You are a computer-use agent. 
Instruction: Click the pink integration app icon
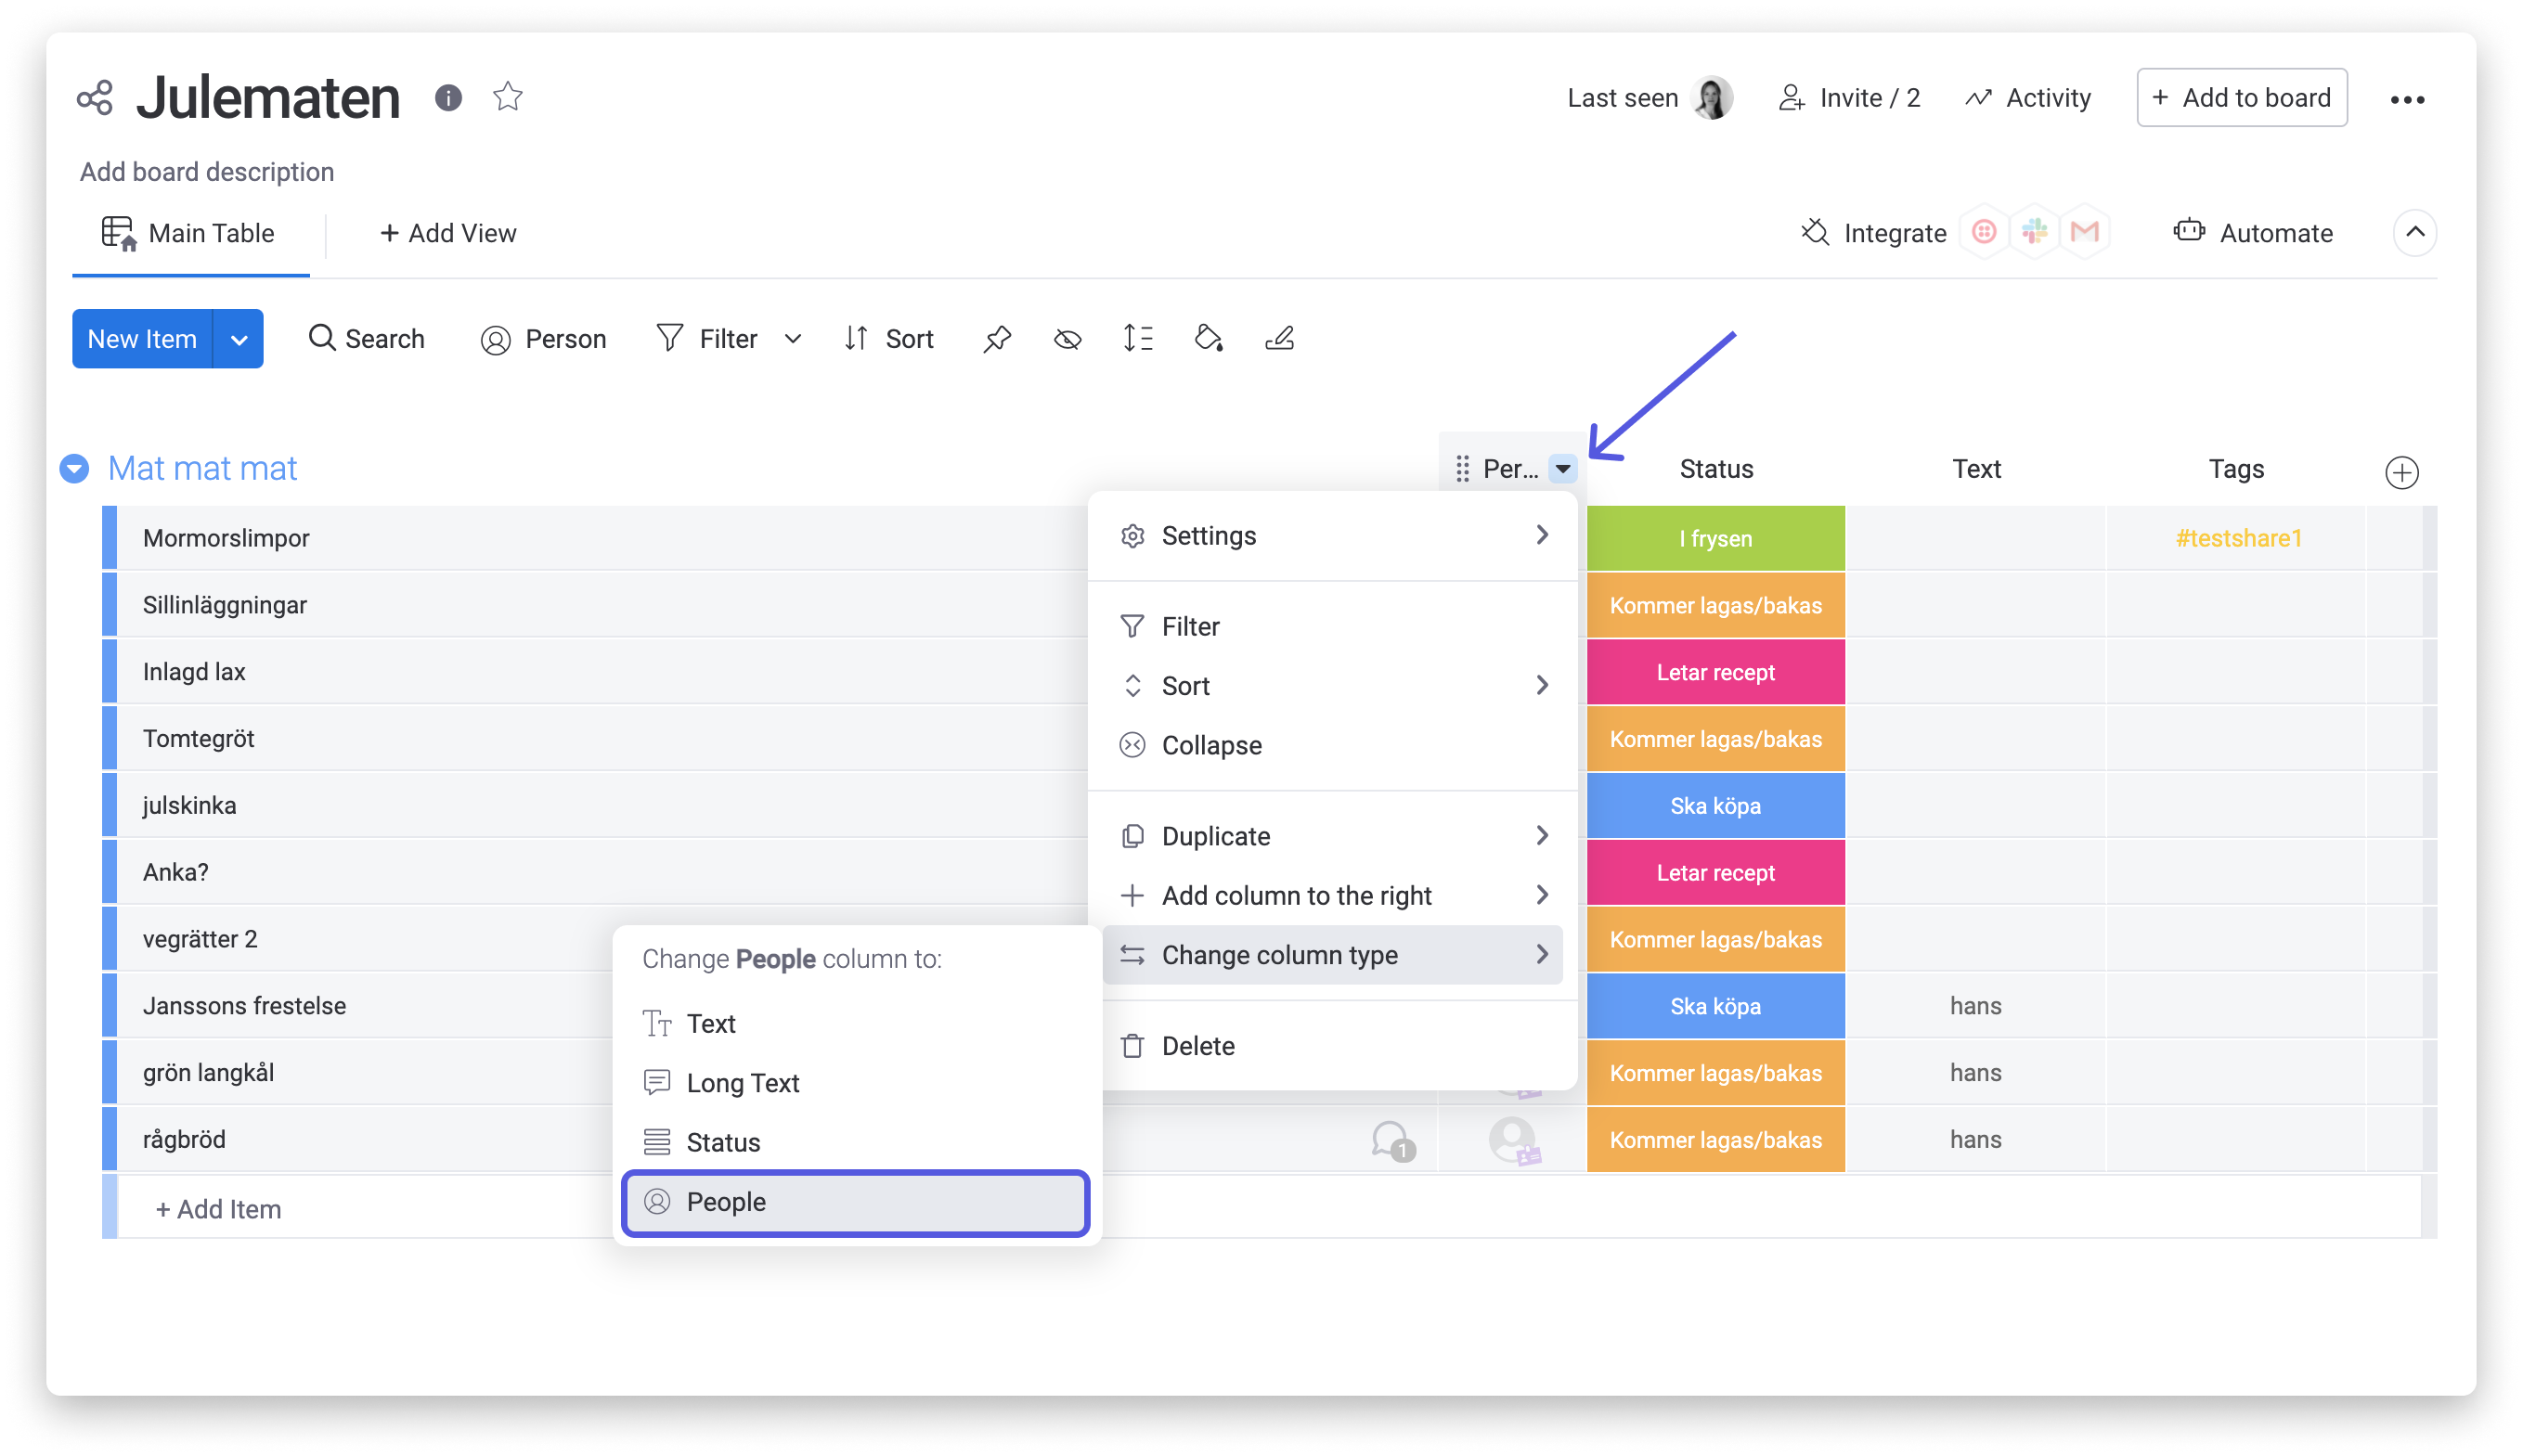[x=1984, y=232]
